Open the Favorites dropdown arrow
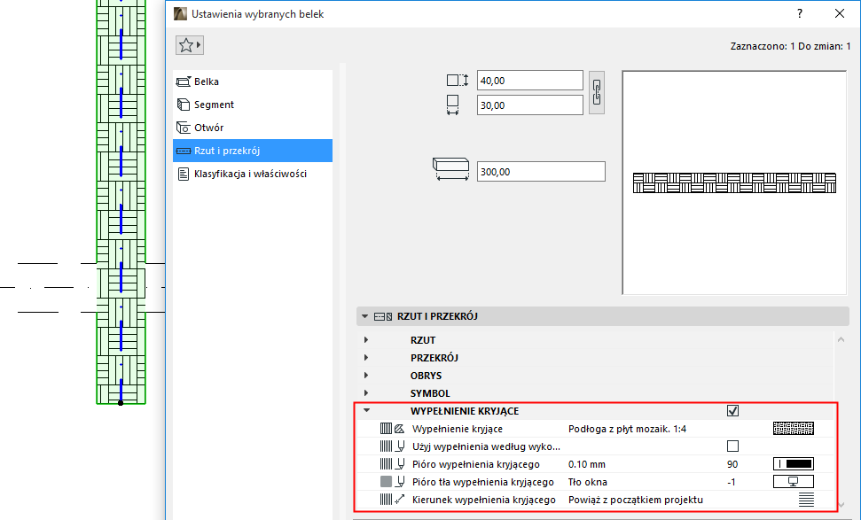The height and width of the screenshot is (520, 861). (199, 45)
